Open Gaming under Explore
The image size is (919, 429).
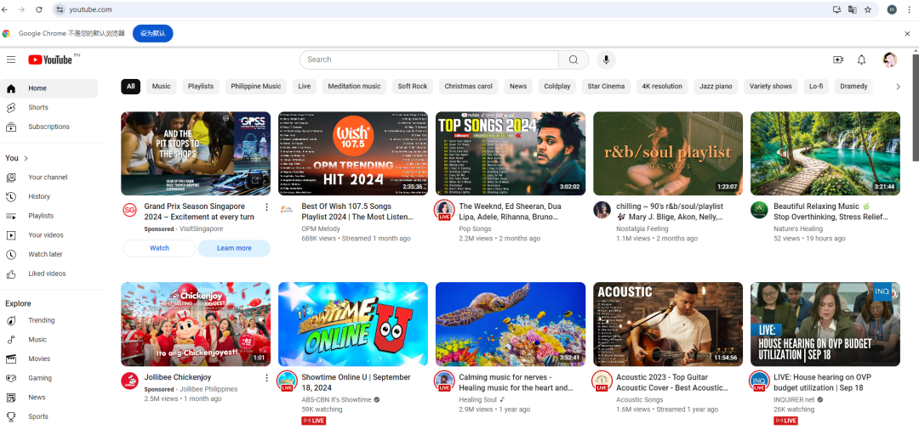click(49, 378)
